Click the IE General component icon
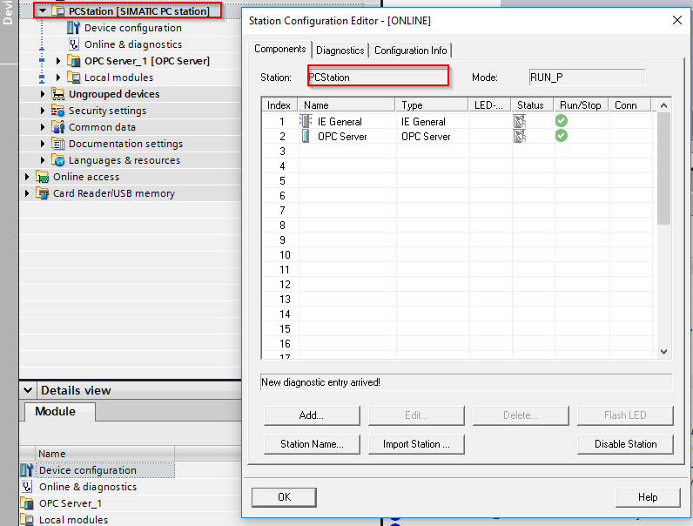Image resolution: width=693 pixels, height=526 pixels. 306,121
